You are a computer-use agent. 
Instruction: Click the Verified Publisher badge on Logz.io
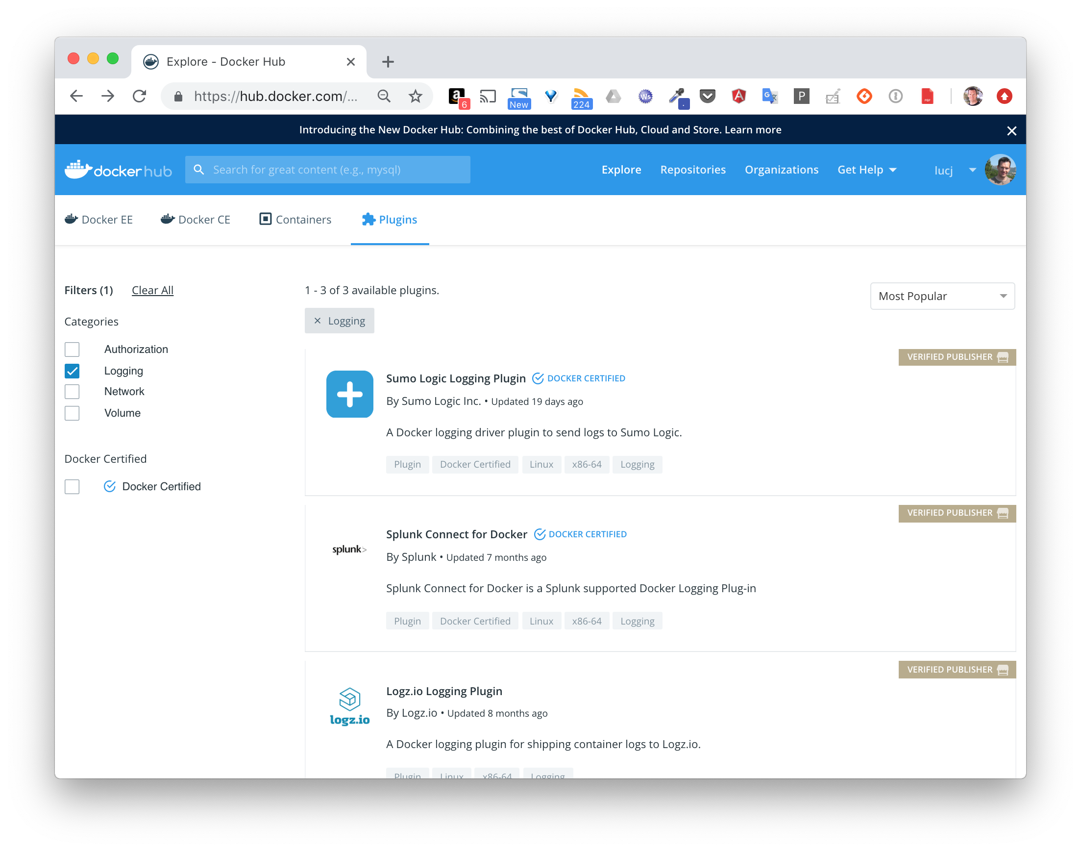click(957, 670)
